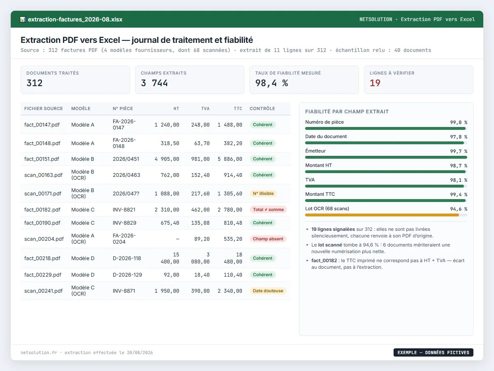Click the Montant TTC label
Screen dimensions: 494x371
pos(320,194)
